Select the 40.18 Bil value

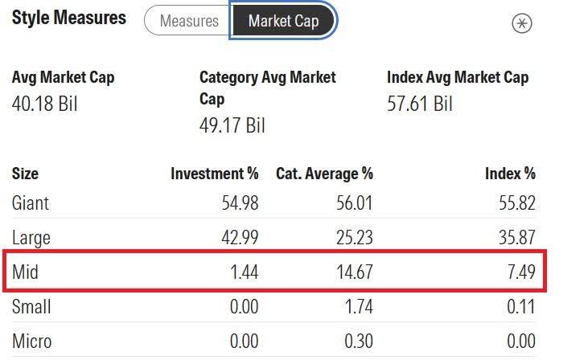pyautogui.click(x=45, y=104)
